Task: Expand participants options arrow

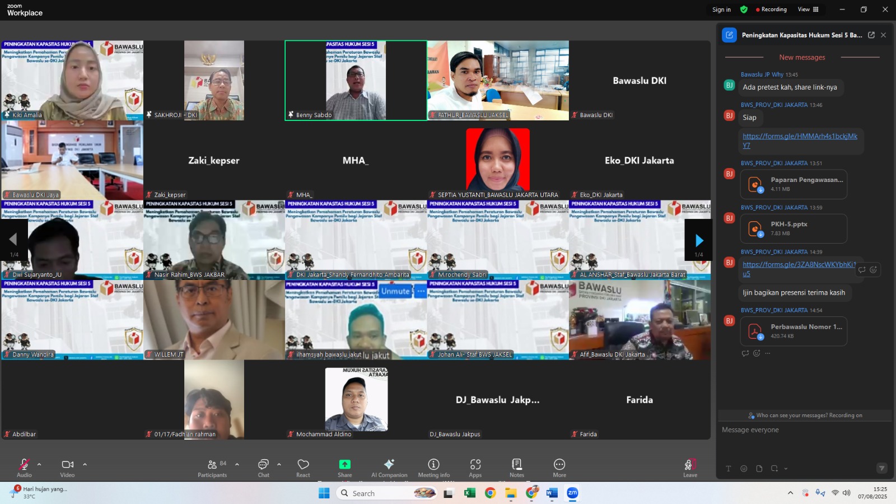Action: tap(237, 464)
